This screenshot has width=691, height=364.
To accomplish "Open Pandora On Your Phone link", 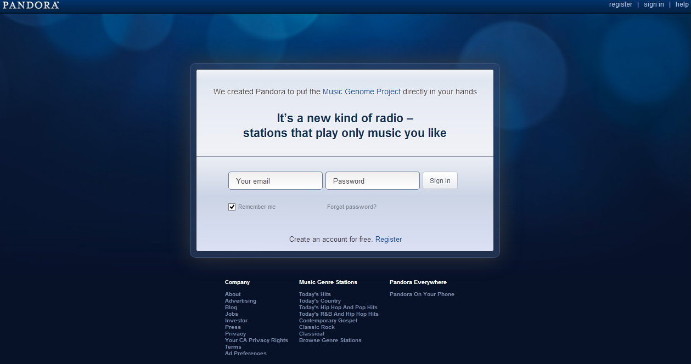I will coord(422,294).
